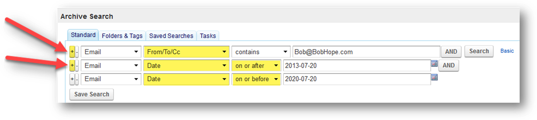The image size is (537, 120).
Task: Open the calendar picker for 2013-07-20
Action: tap(434, 64)
